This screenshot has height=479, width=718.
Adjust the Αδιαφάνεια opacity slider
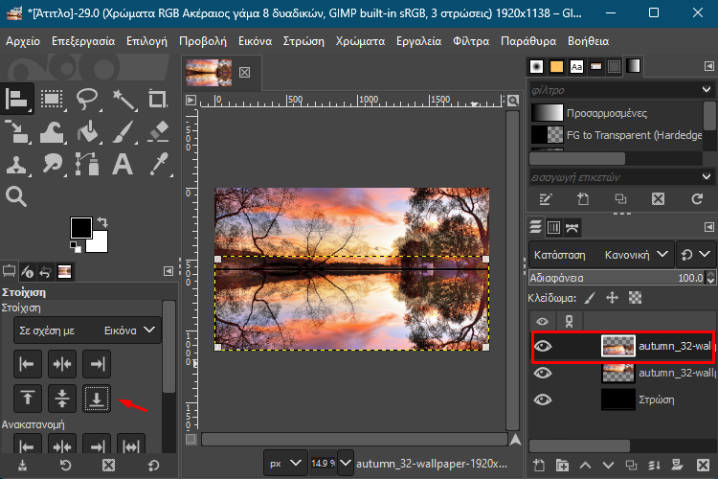(617, 278)
